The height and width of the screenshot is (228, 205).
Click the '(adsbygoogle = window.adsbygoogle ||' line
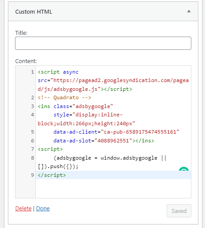[x=110, y=158]
